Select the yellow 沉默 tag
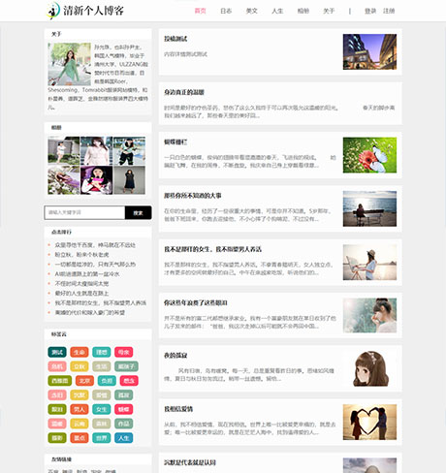The image size is (446, 473). click(x=80, y=394)
